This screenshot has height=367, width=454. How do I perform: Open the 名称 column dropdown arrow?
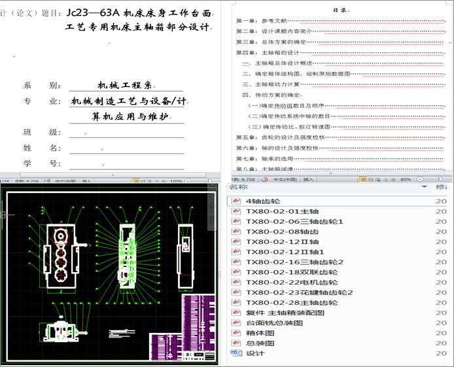[425, 186]
